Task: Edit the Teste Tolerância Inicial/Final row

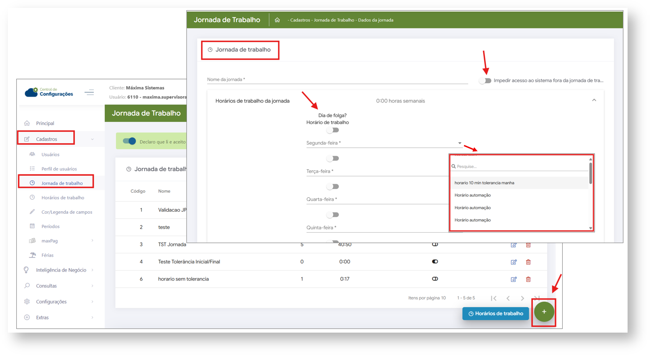Action: point(514,262)
